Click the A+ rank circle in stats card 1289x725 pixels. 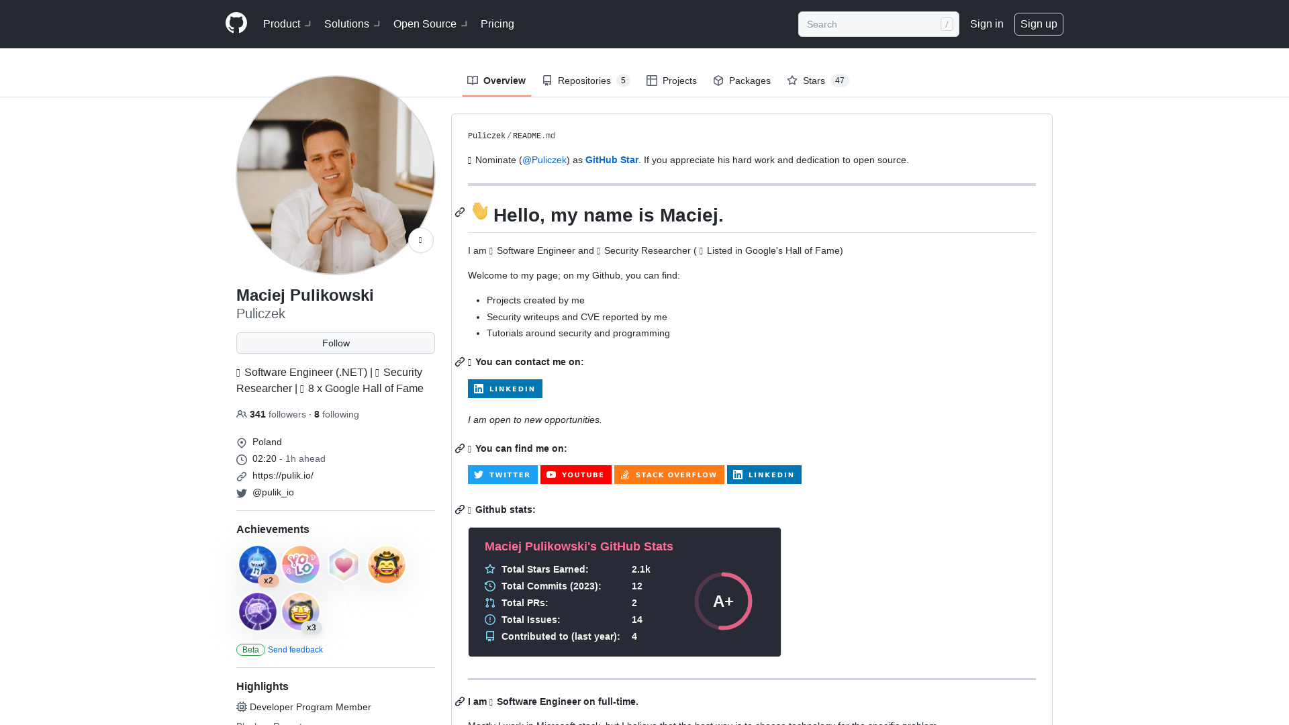[723, 601]
